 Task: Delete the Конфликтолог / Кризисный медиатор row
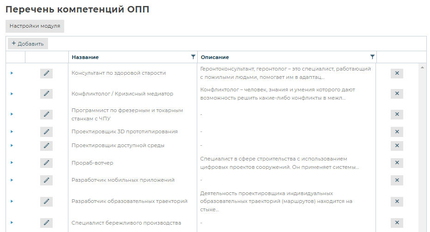coord(397,94)
